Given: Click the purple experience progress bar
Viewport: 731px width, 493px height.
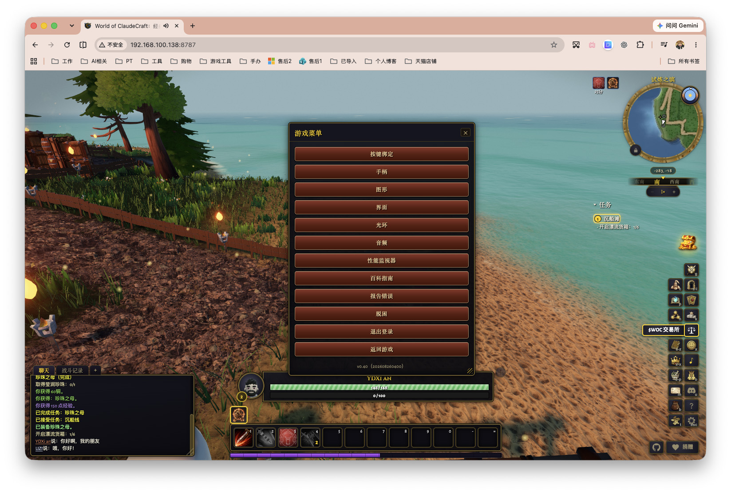Looking at the screenshot, I should (366, 455).
